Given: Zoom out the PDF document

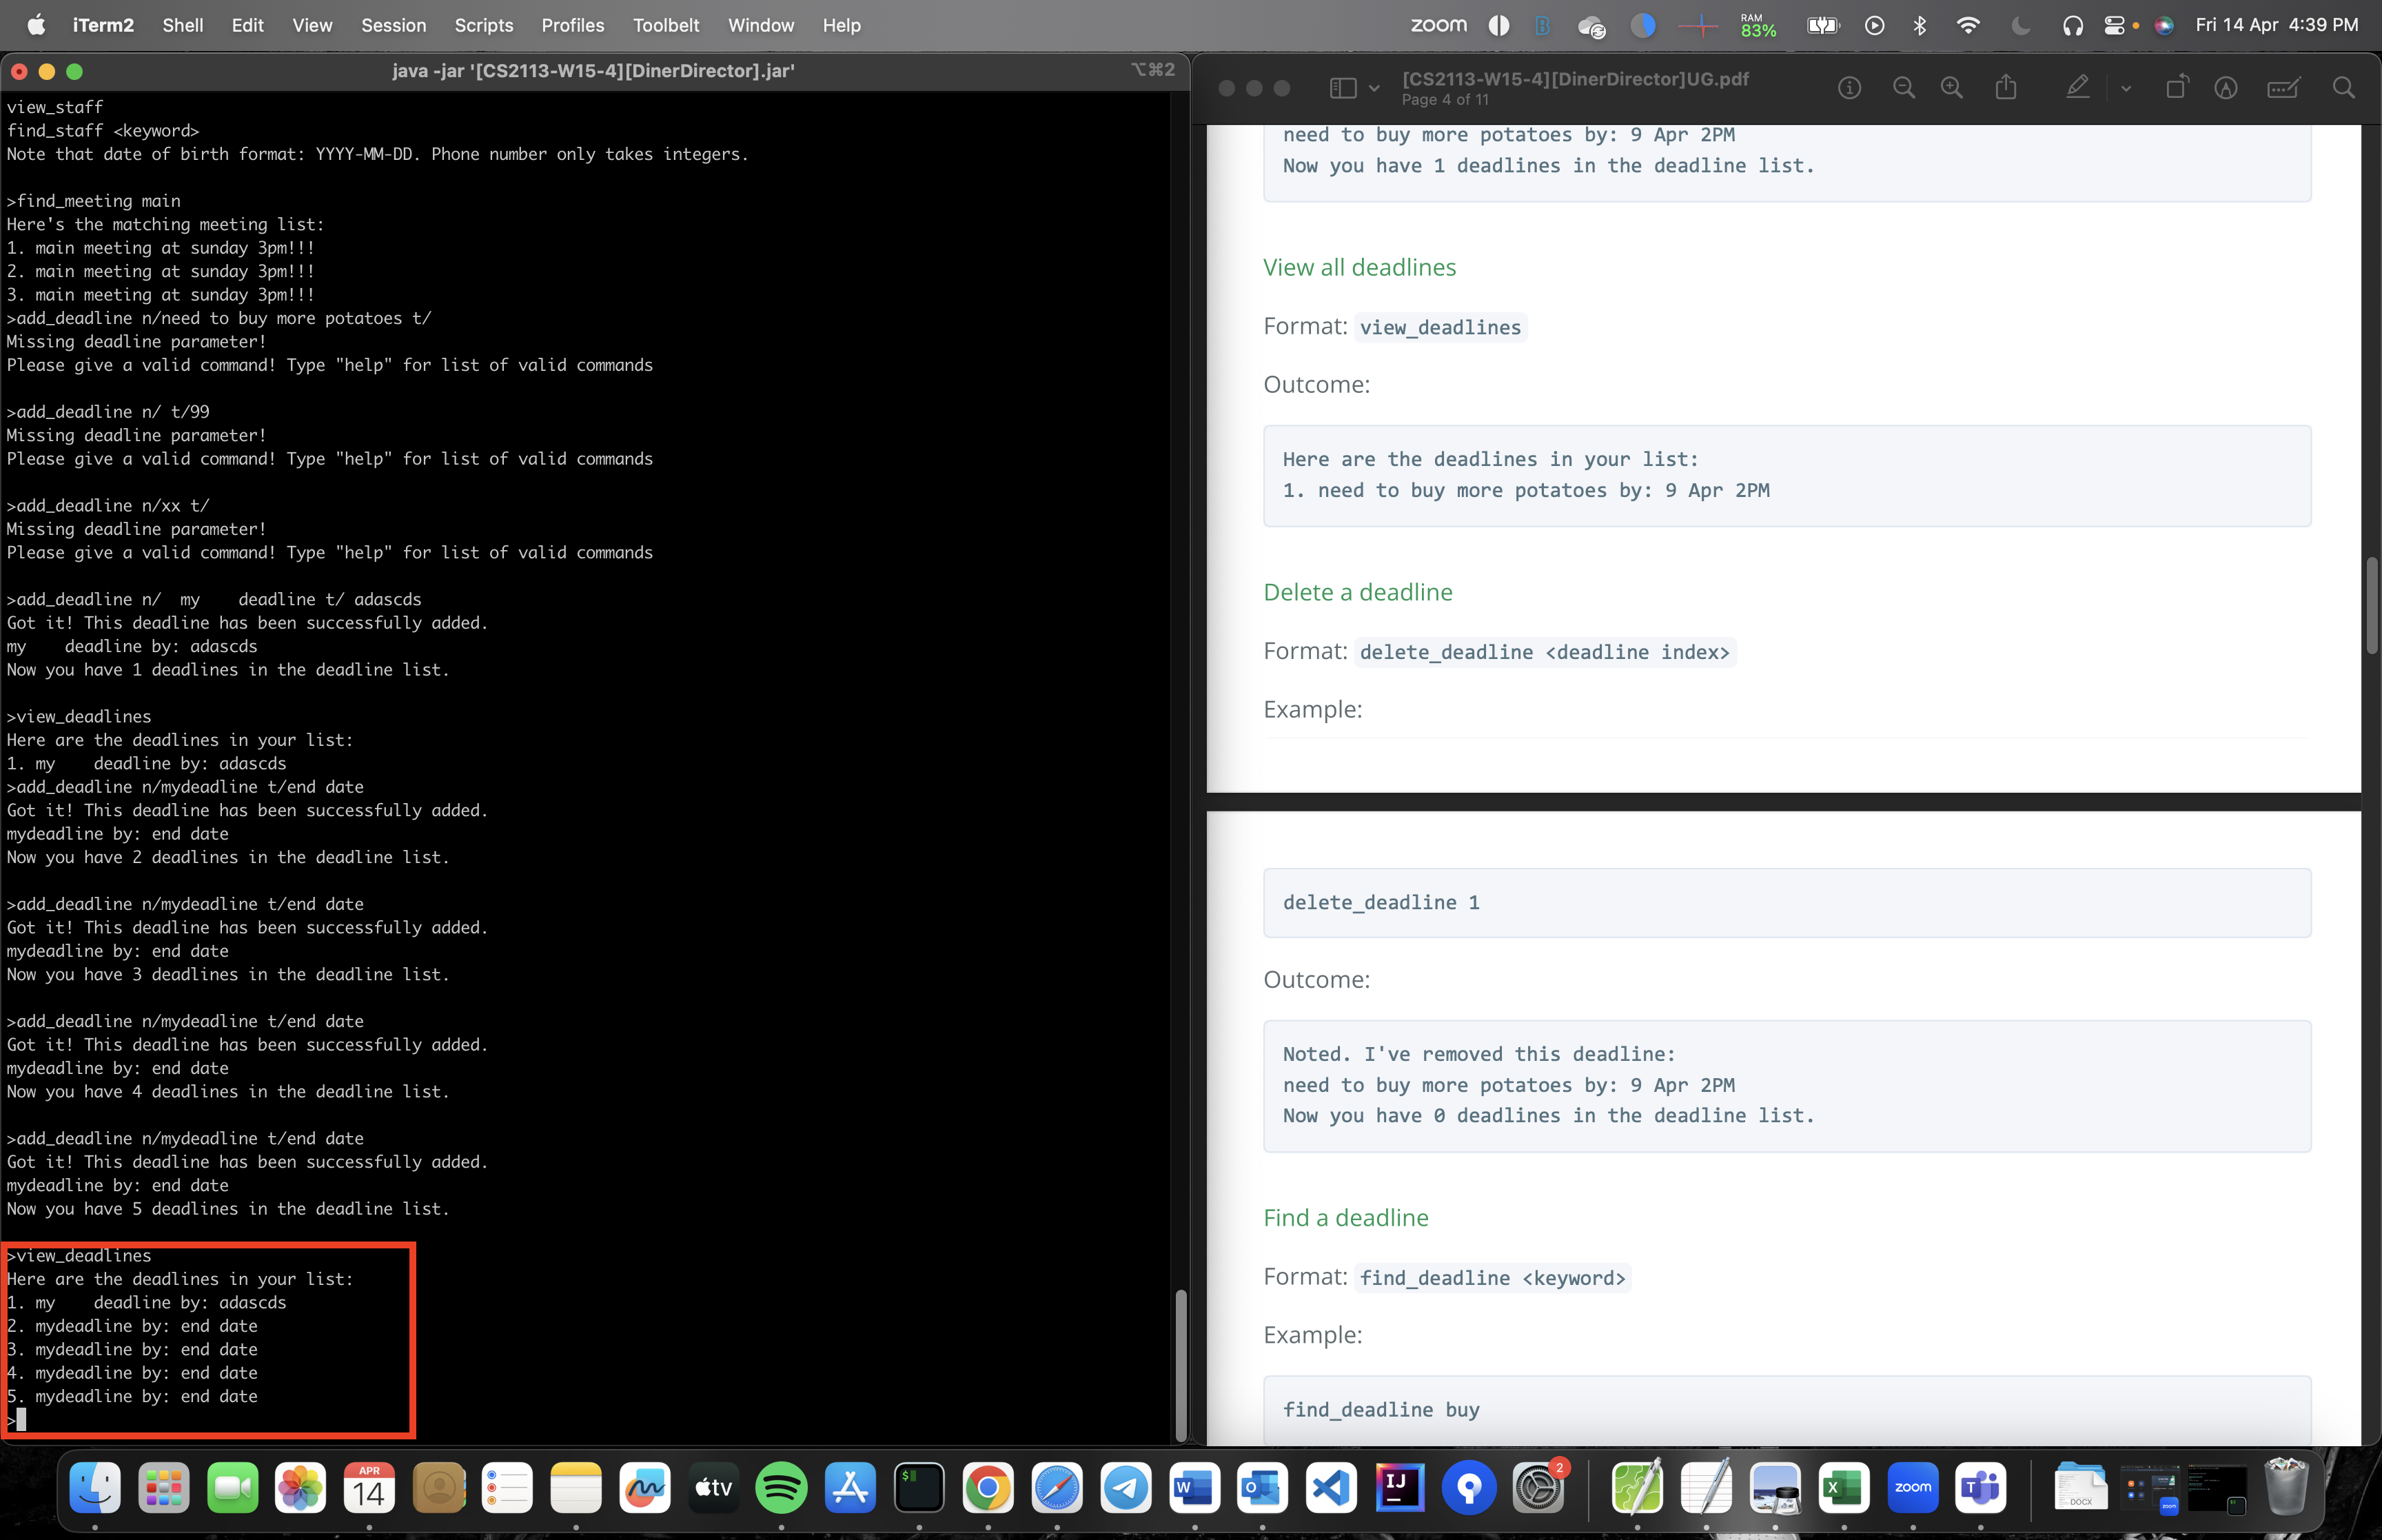Looking at the screenshot, I should (1903, 88).
